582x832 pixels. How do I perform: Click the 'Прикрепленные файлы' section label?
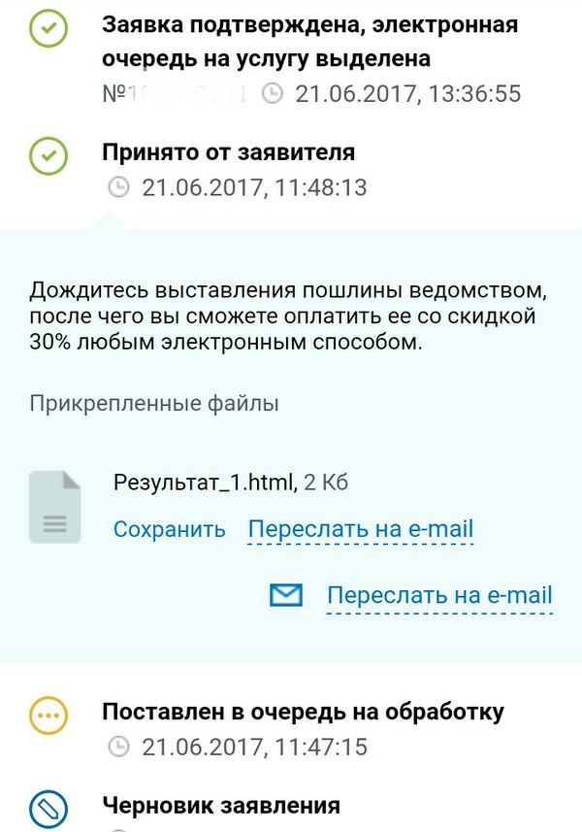(154, 402)
